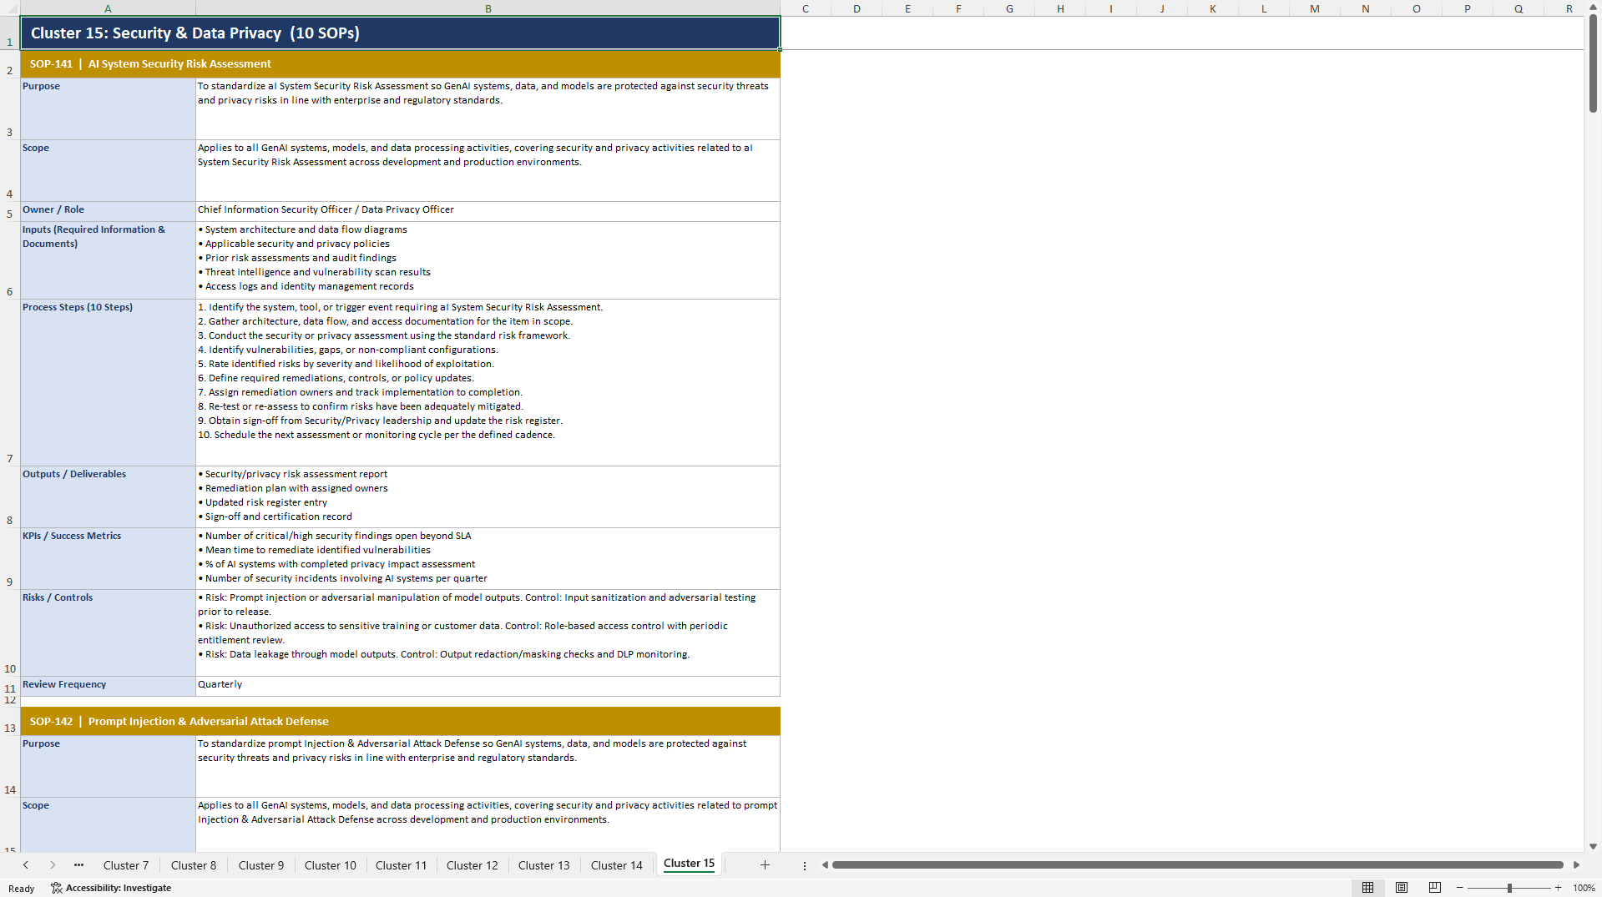Select SOP-141 Purpose label cell

[x=108, y=108]
